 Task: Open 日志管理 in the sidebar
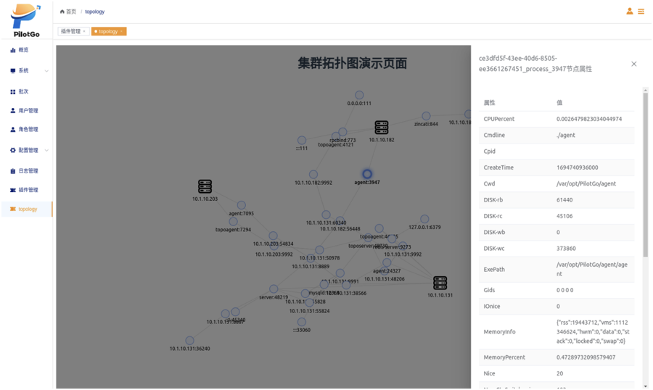28,171
